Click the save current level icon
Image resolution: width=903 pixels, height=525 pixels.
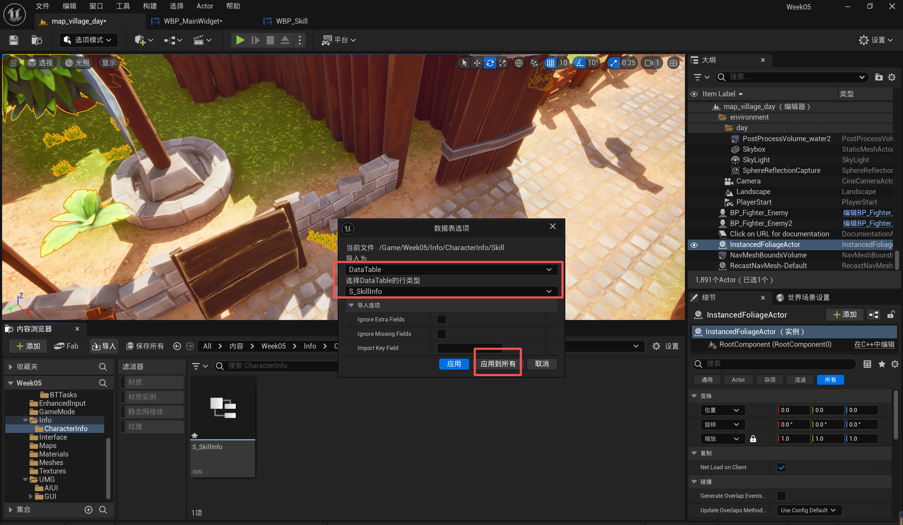click(14, 40)
